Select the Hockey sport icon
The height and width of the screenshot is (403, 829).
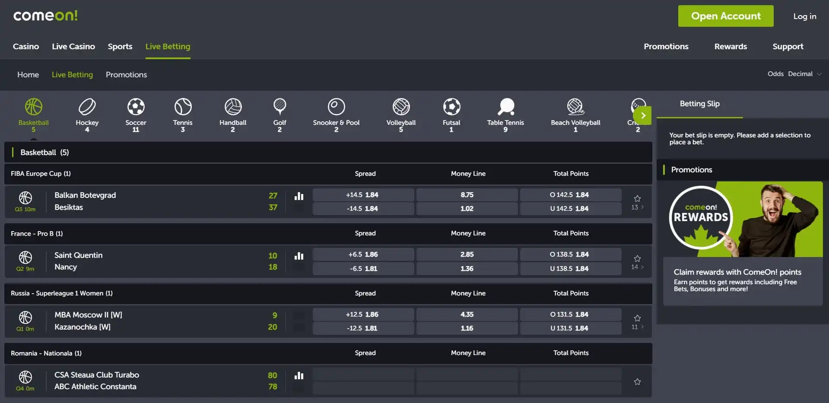pos(87,107)
